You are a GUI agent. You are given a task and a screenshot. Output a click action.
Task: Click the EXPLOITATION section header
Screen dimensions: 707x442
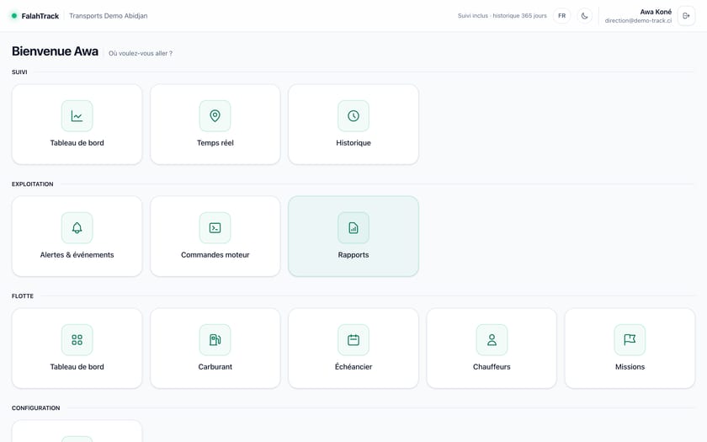(33, 184)
